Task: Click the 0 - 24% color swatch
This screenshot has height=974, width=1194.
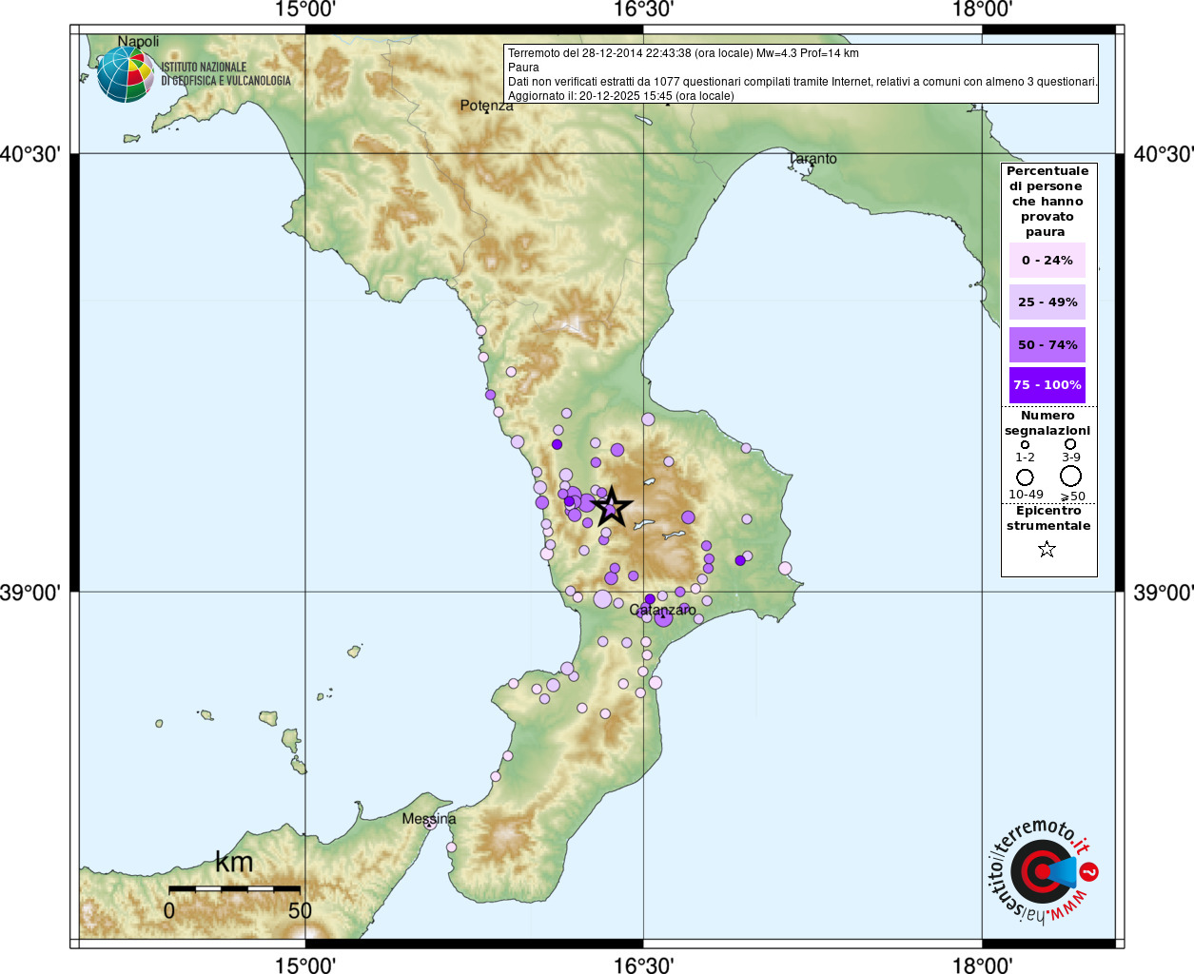Action: click(1047, 260)
